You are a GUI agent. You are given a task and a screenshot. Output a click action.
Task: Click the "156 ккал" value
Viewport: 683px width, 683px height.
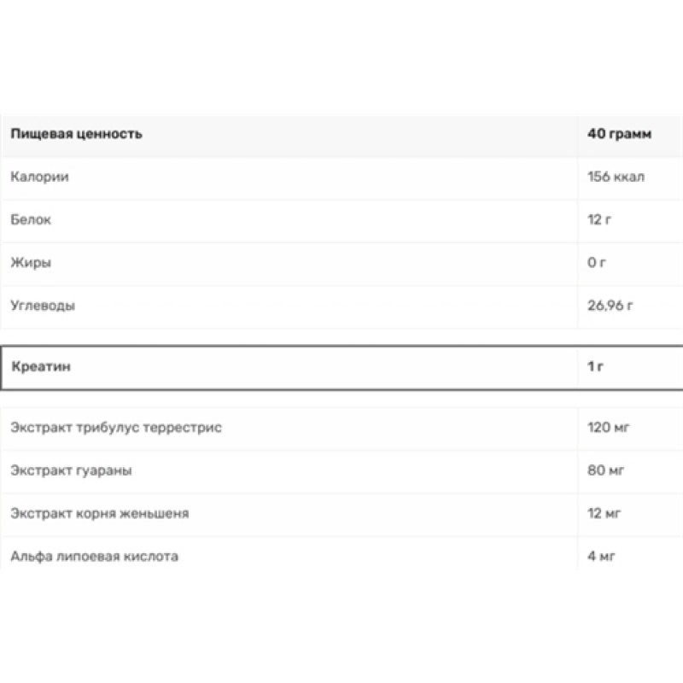(616, 178)
